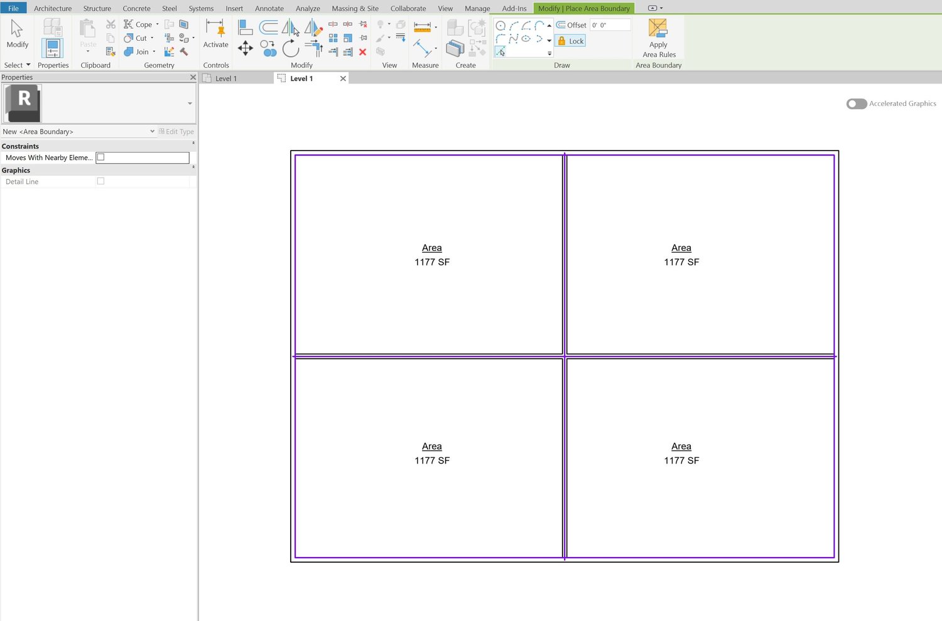Toggle the Detail Line checkbox
Screen dimensions: 942x621
pos(100,181)
